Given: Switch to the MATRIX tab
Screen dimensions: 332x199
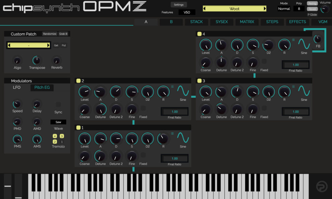Looking at the screenshot, I should (x=247, y=22).
